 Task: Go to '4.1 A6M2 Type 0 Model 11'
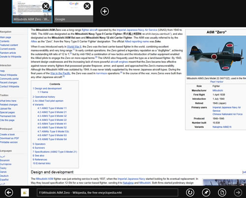point(52,108)
